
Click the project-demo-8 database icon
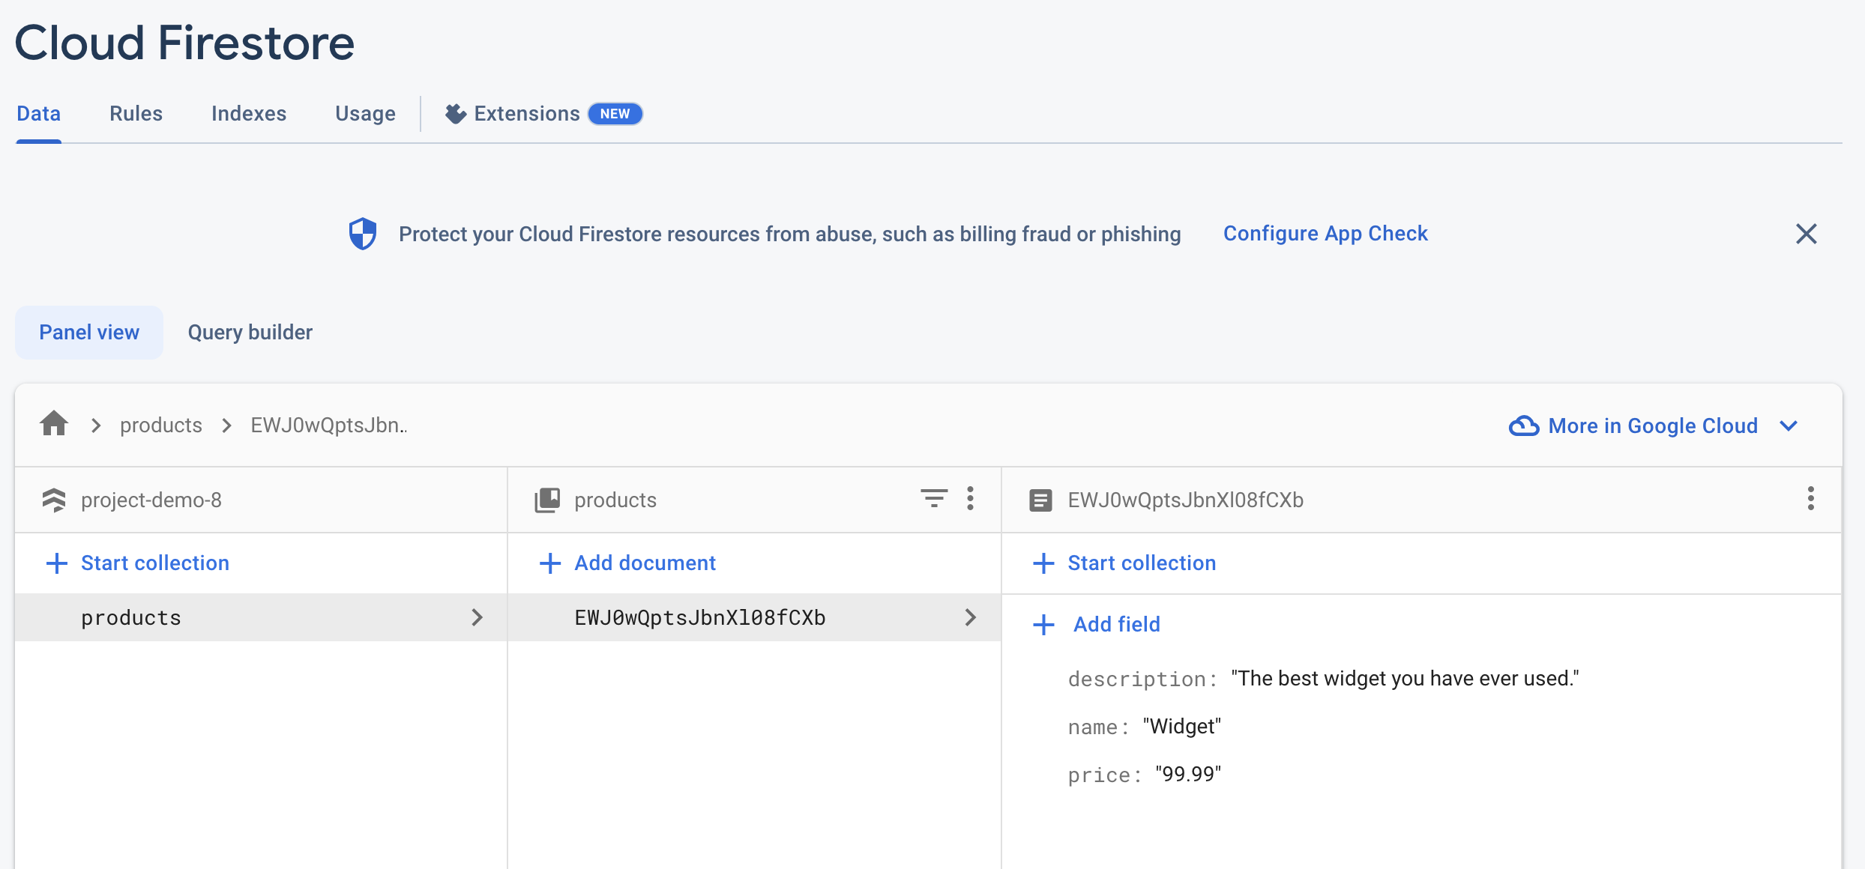[x=54, y=500]
